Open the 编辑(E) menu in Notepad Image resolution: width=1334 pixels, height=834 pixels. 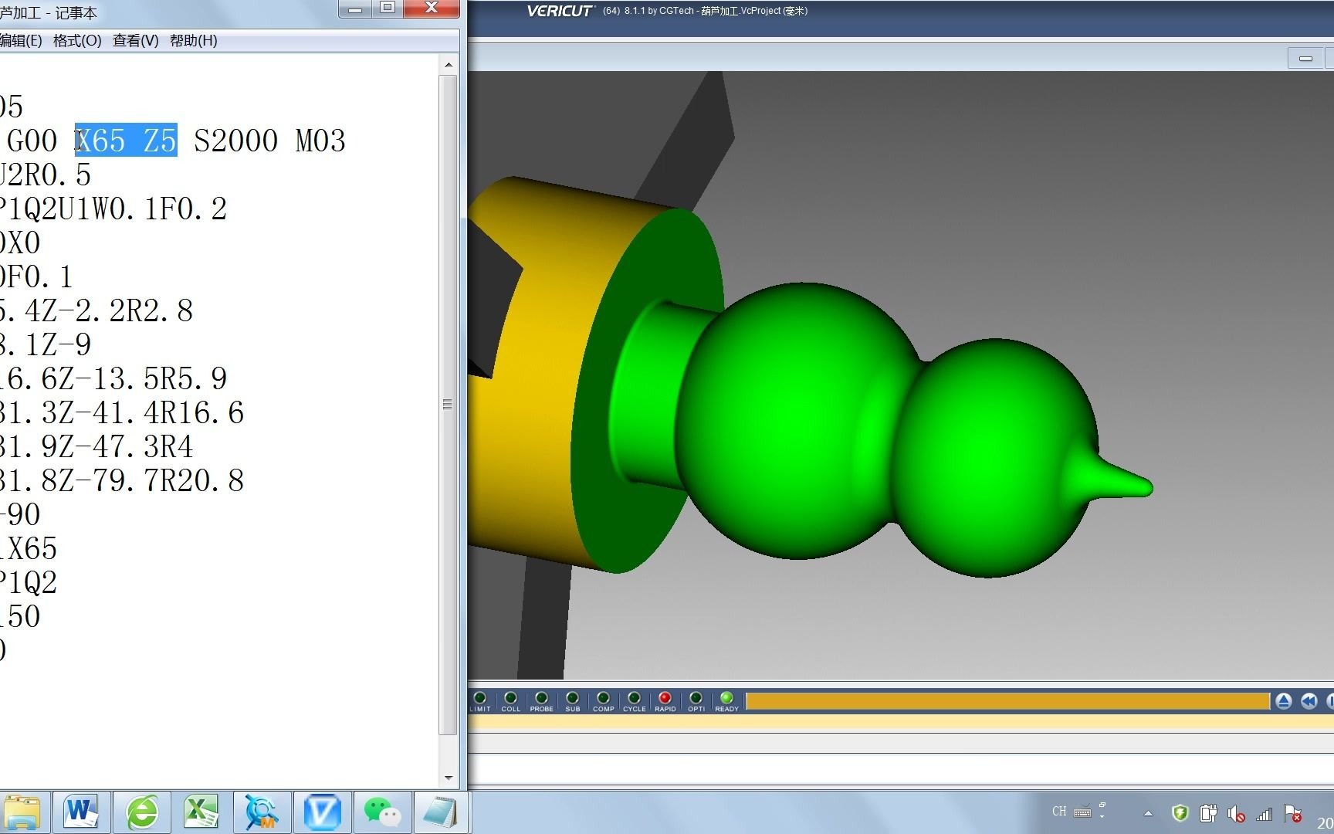(x=21, y=41)
